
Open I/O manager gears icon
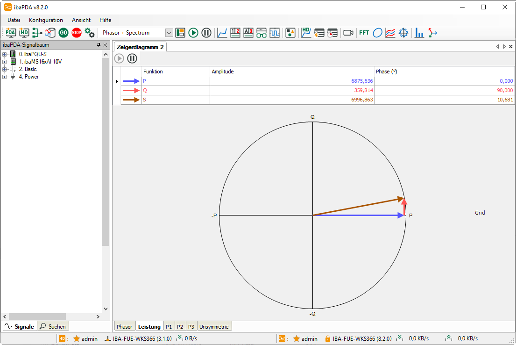click(x=90, y=33)
